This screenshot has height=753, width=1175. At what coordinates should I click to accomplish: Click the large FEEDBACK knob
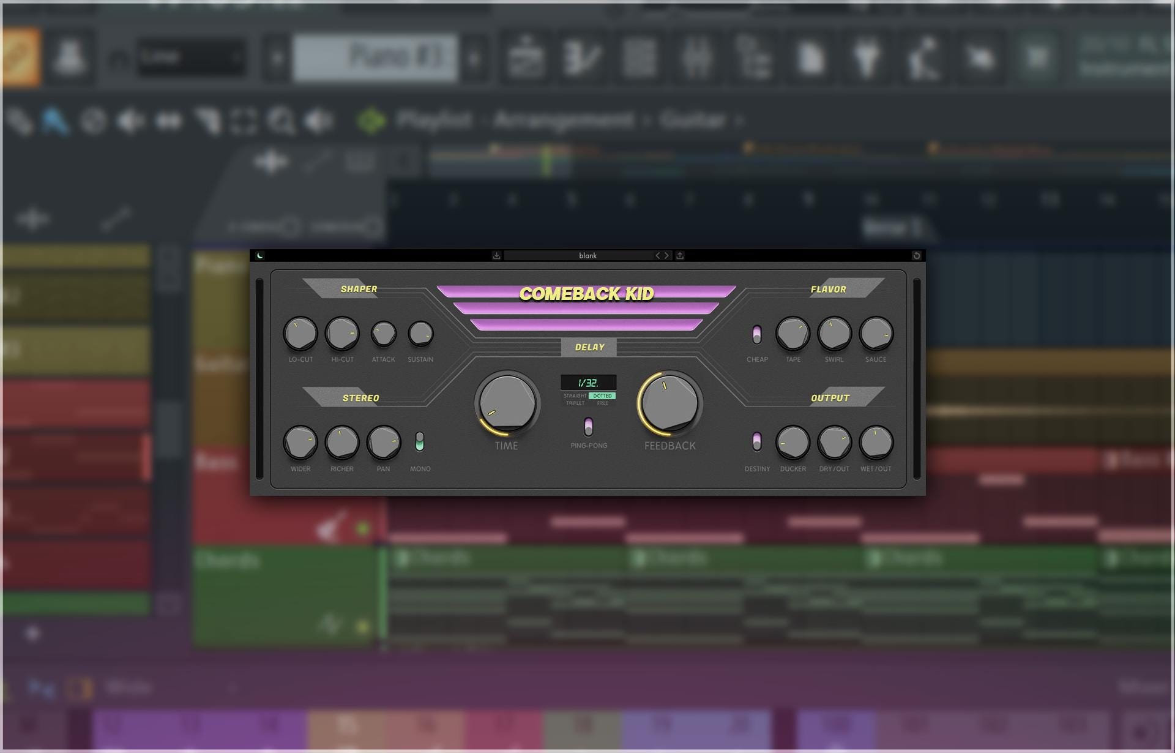pos(670,403)
